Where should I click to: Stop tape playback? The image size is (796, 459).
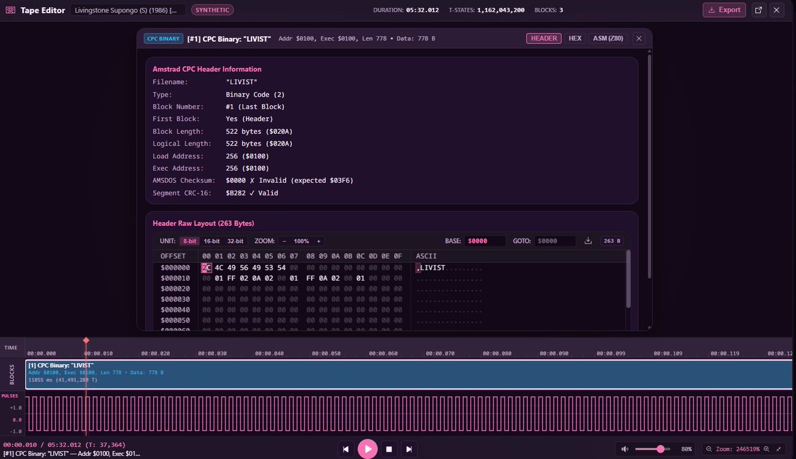(x=389, y=449)
